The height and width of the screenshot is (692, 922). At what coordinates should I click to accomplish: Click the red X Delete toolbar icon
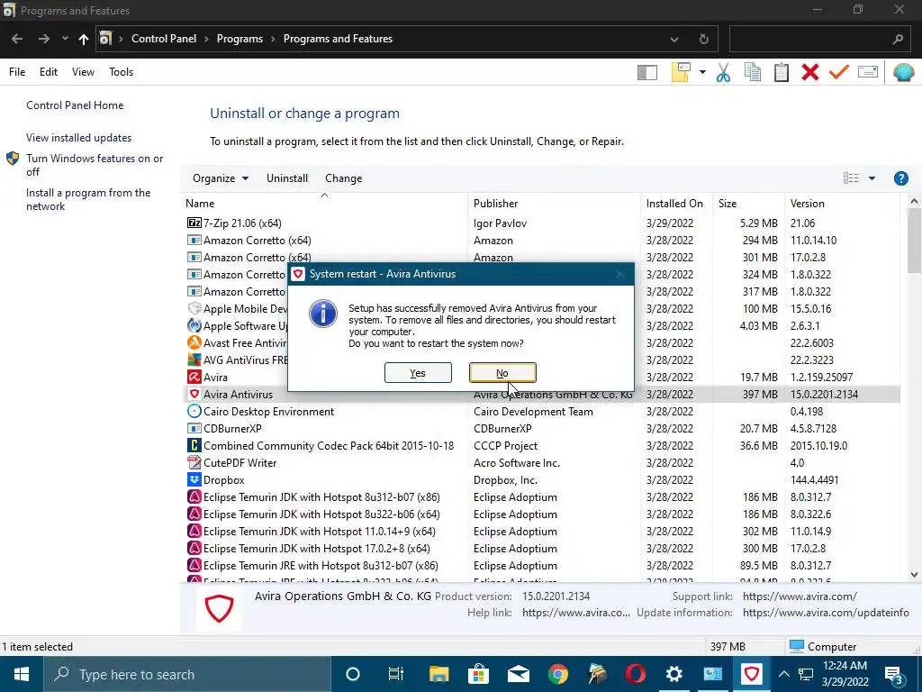click(x=810, y=72)
